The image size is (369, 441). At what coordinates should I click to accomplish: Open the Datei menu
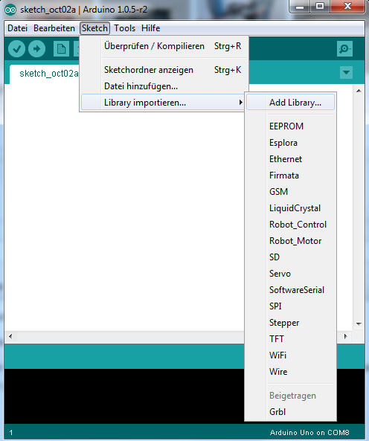point(17,28)
